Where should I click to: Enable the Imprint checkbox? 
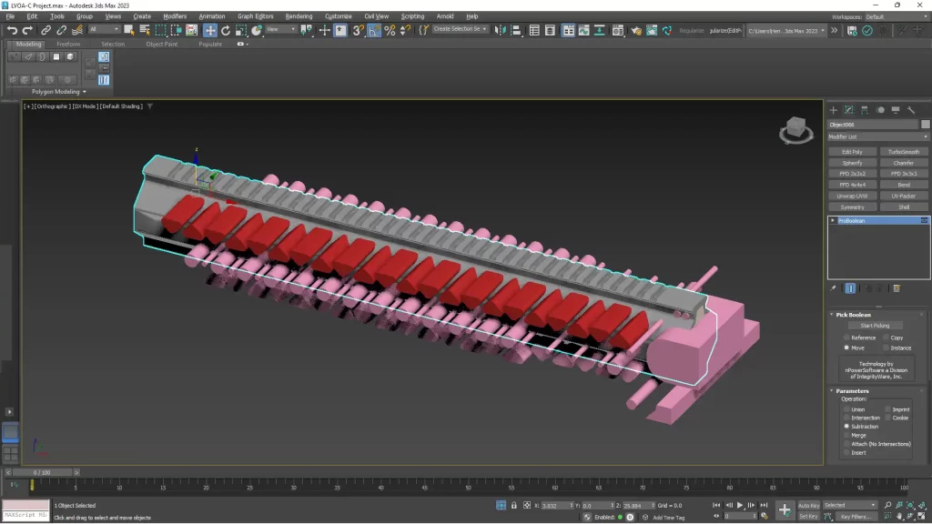(888, 409)
